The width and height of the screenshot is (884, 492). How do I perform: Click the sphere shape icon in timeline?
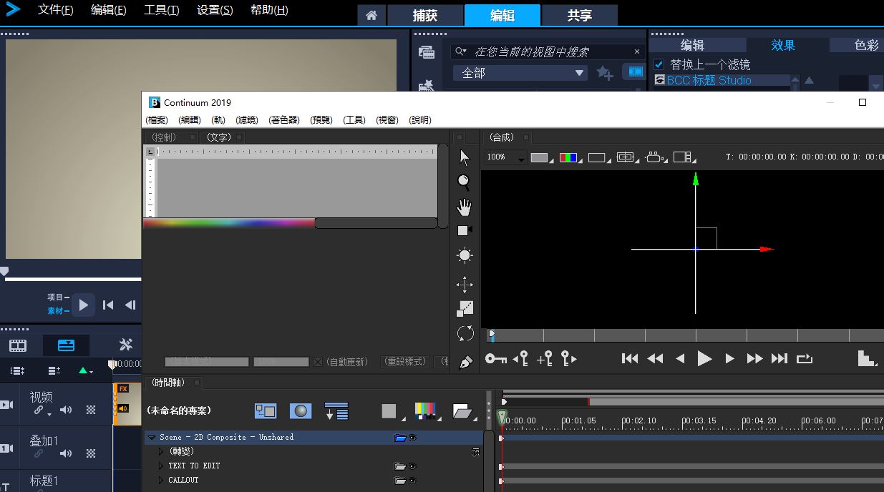coord(301,411)
